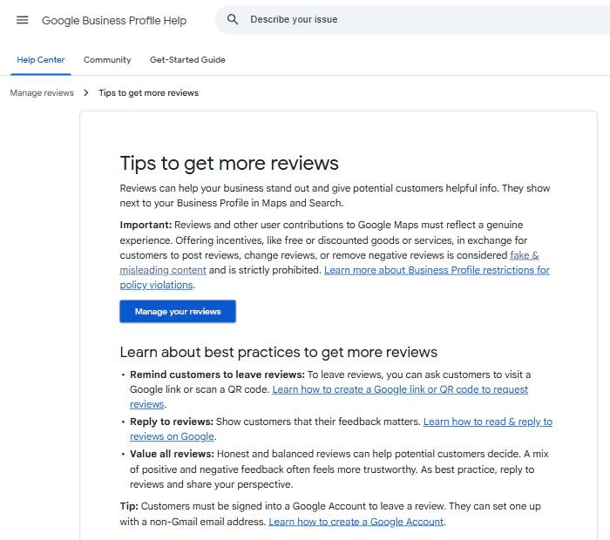Screen dimensions: 610x540
Task: Click the bold 'Important:' label
Action: (146, 225)
